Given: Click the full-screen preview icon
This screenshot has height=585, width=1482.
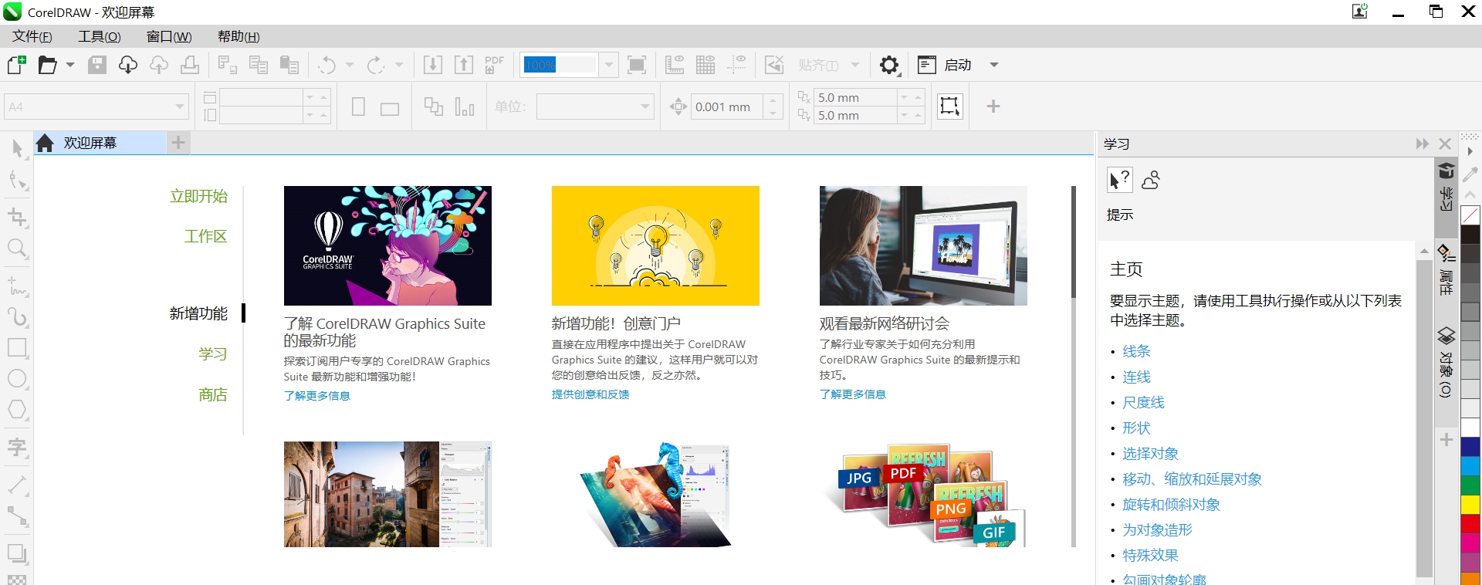Looking at the screenshot, I should point(637,65).
